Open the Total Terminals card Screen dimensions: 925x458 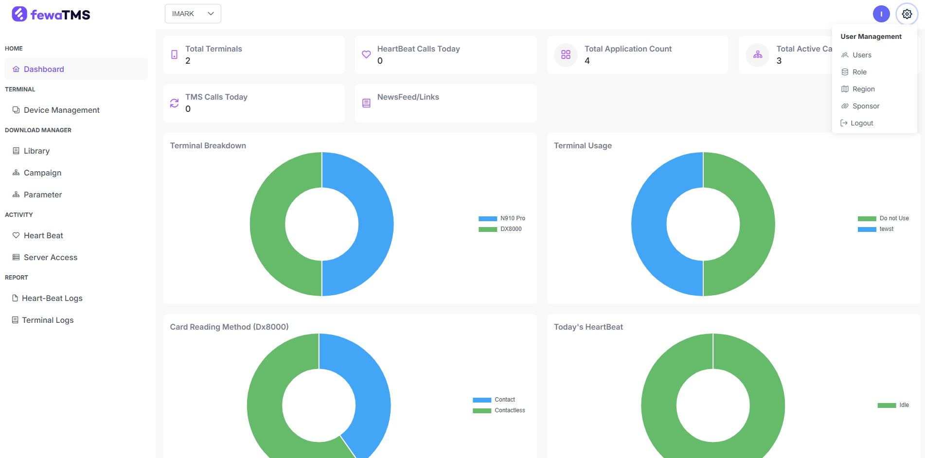click(x=254, y=55)
